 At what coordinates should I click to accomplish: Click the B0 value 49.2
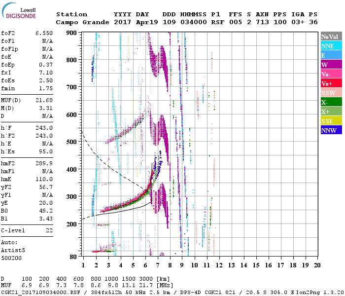(x=46, y=211)
